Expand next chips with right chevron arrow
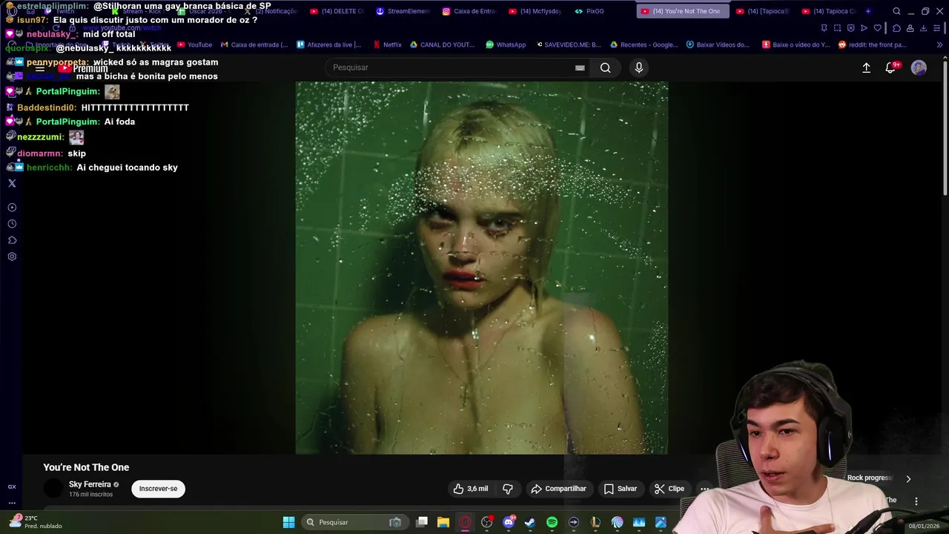 pos(908,479)
